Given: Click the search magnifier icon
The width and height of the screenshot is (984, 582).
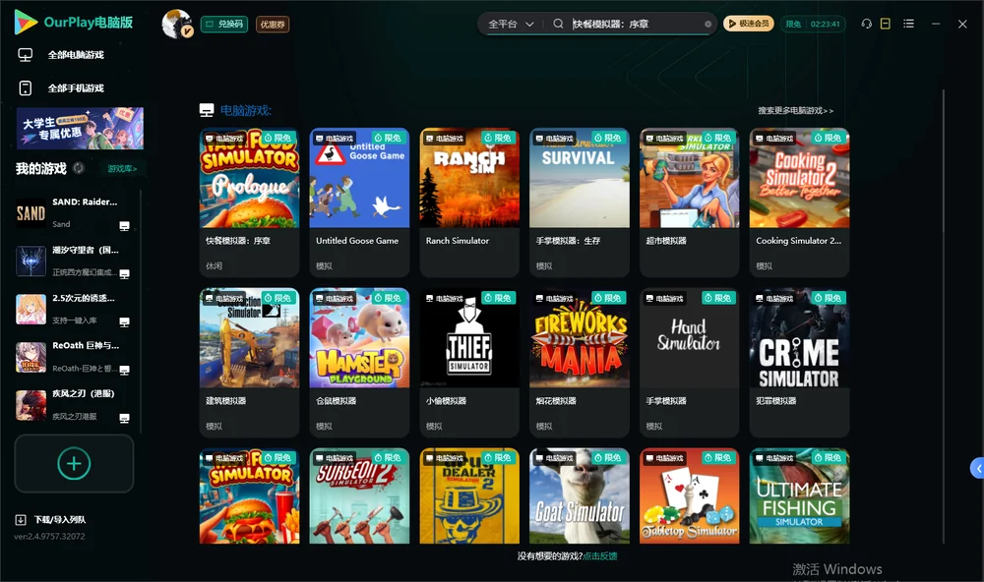Looking at the screenshot, I should [558, 24].
